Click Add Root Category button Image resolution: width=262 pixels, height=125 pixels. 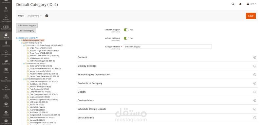[x=27, y=26]
